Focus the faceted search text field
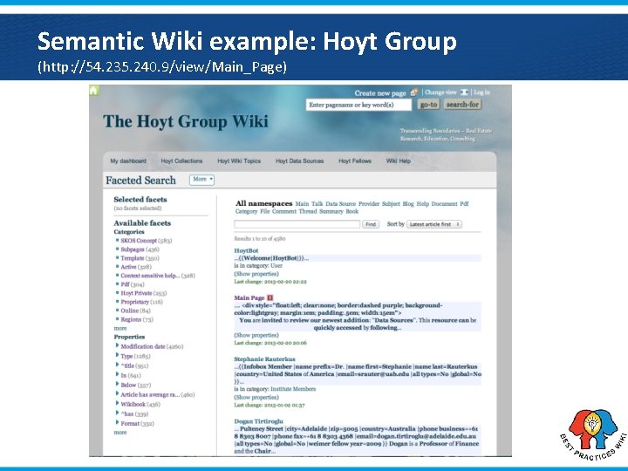The image size is (628, 471). tap(297, 224)
